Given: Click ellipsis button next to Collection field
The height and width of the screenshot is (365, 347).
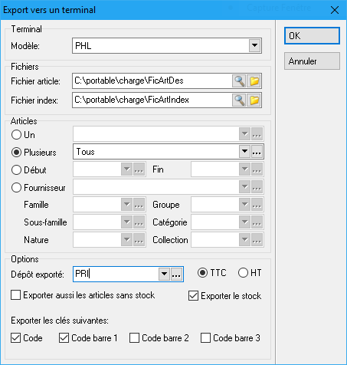Looking at the screenshot, I should (257, 240).
